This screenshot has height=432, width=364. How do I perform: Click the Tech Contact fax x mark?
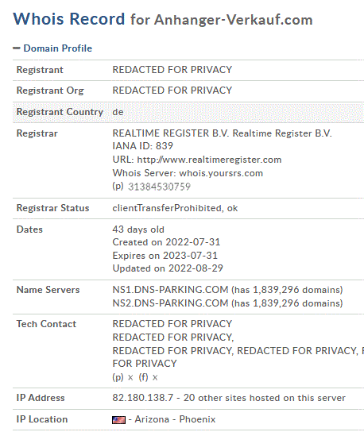(155, 377)
